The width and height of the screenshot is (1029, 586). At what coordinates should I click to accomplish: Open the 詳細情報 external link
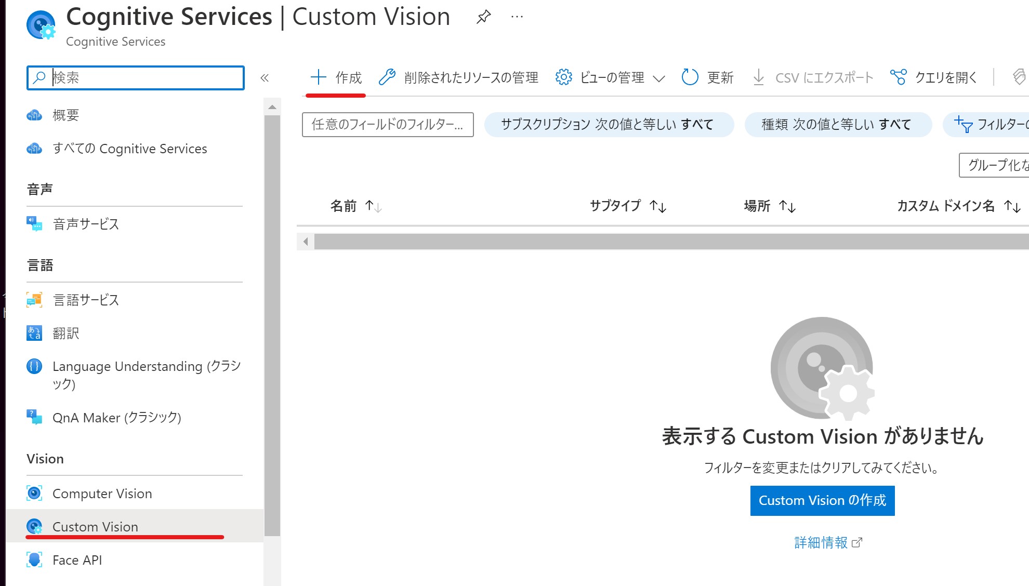click(x=828, y=543)
